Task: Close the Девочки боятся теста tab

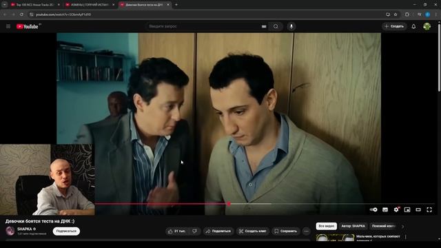Action: click(x=168, y=5)
